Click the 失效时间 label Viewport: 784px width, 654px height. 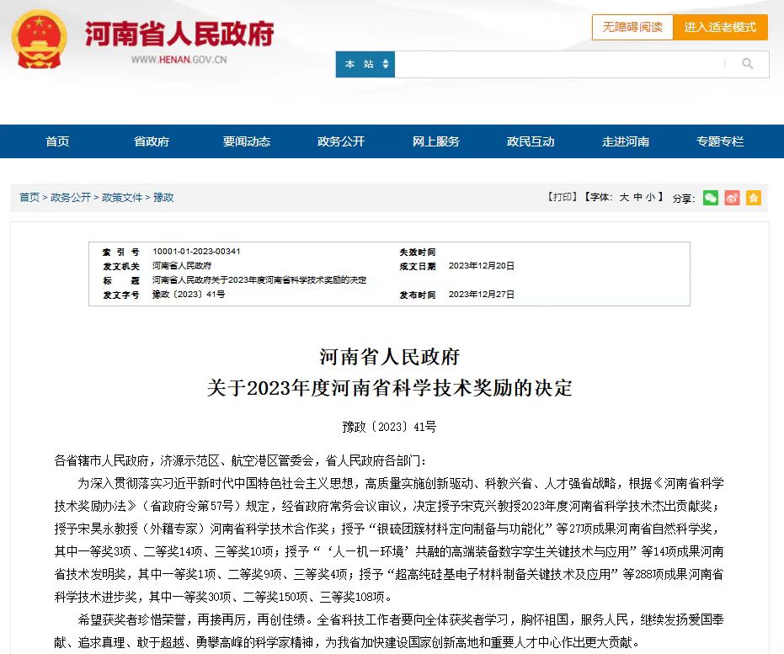[x=418, y=252]
